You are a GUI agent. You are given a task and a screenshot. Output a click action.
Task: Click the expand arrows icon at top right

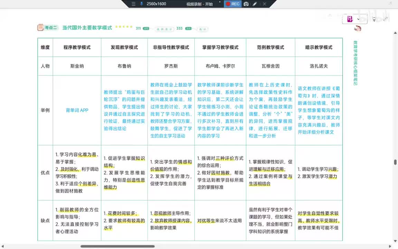click(x=385, y=19)
